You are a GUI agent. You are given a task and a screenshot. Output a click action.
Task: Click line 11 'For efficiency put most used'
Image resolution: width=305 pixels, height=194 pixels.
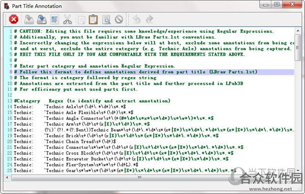tap(76, 89)
